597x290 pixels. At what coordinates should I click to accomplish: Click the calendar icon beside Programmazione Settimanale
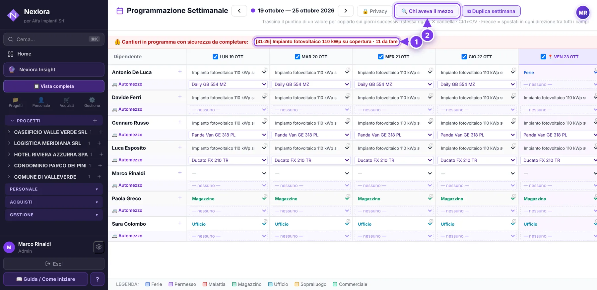tap(120, 11)
